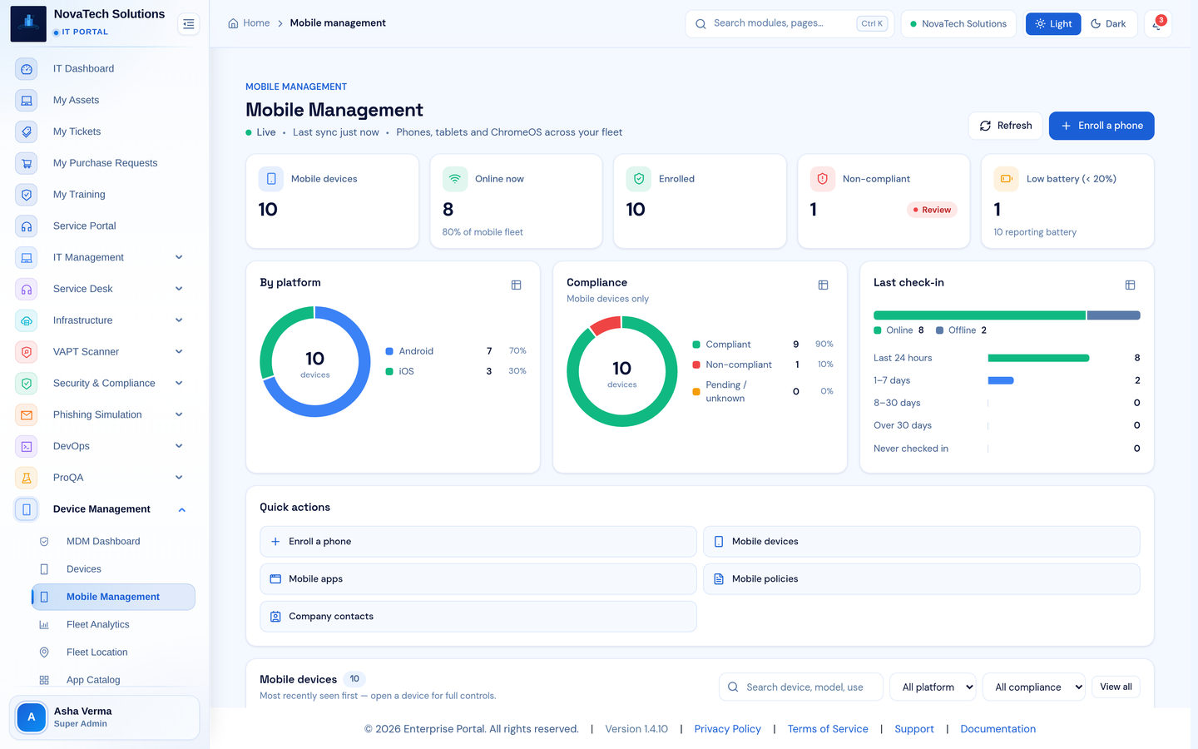Click the My Assets laptop icon

[x=27, y=101]
